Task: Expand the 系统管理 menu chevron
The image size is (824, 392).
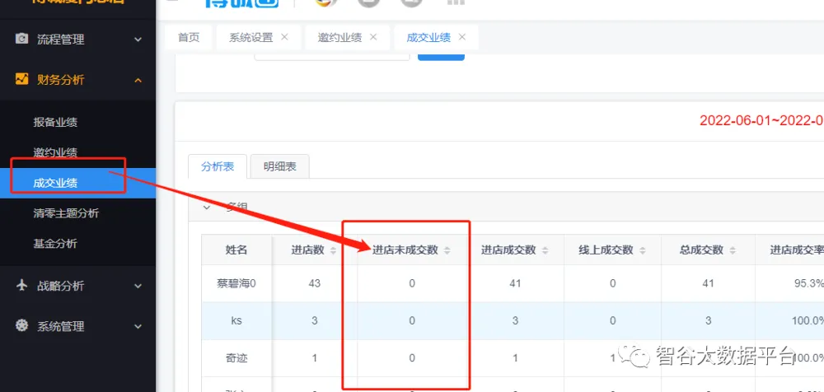Action: point(138,326)
